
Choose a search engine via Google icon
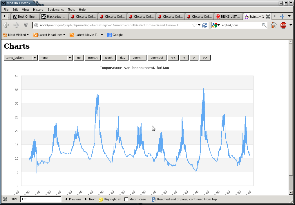(x=216, y=25)
